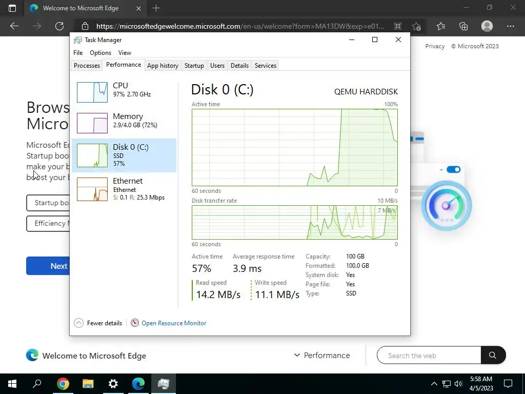525x394 pixels.
Task: Collapse Task Manager with Fewer details
Action: coord(98,323)
